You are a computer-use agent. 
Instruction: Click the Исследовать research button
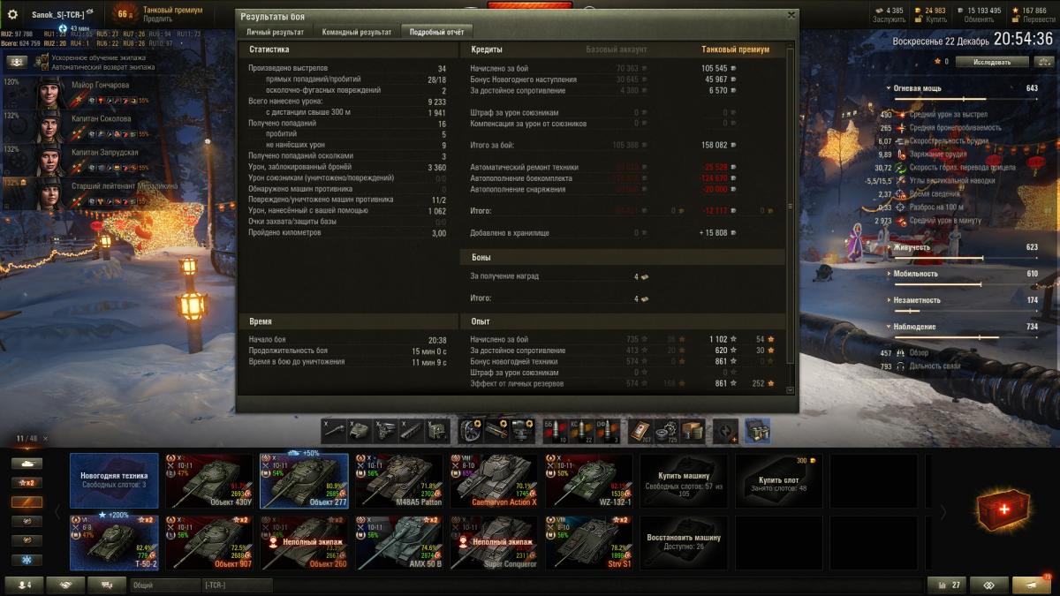click(994, 62)
